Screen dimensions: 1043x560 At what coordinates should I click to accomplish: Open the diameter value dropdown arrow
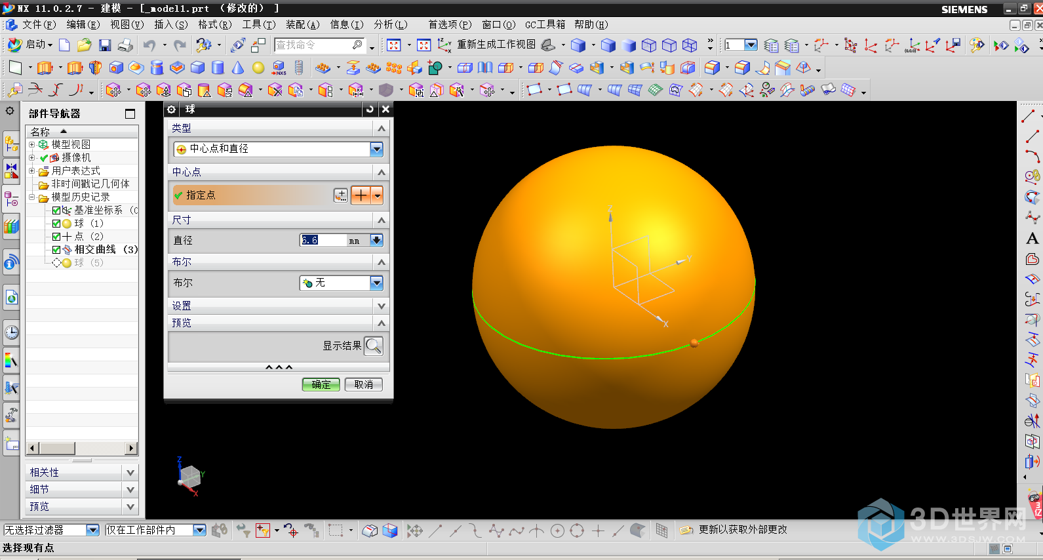(376, 240)
